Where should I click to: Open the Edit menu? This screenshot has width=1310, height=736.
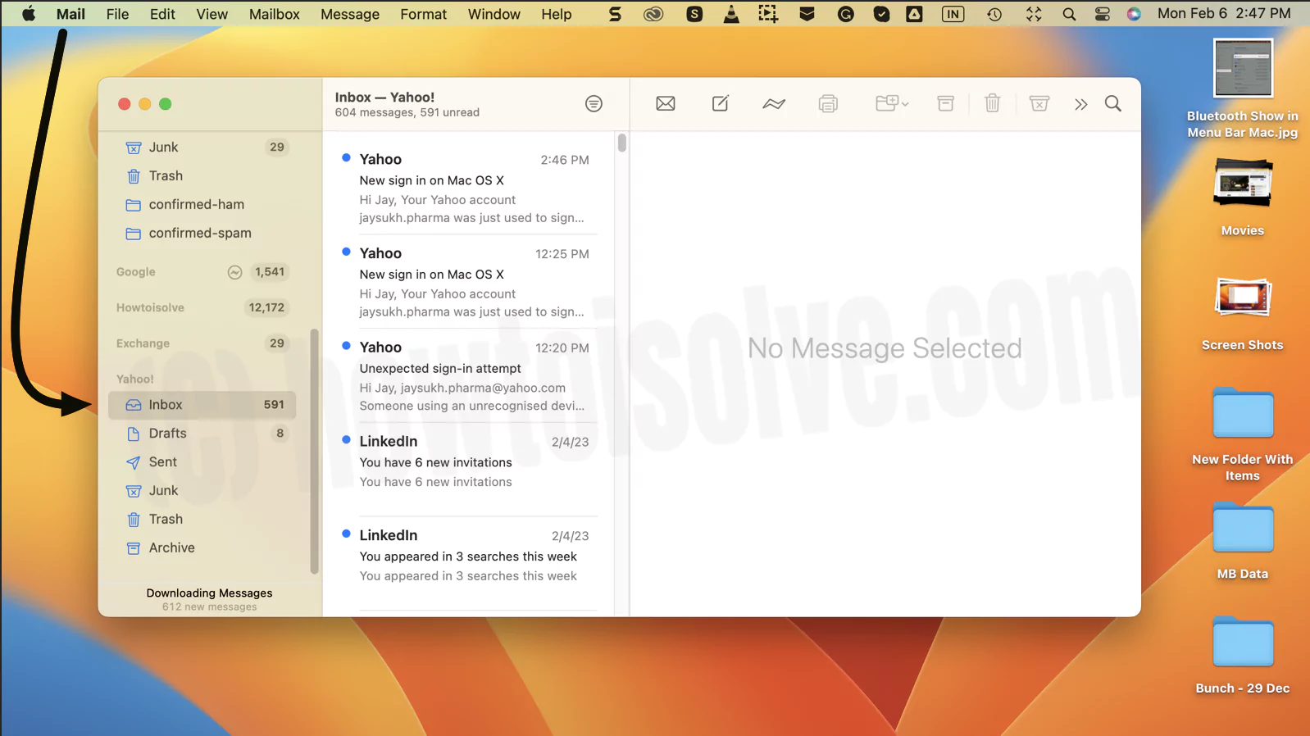162,14
